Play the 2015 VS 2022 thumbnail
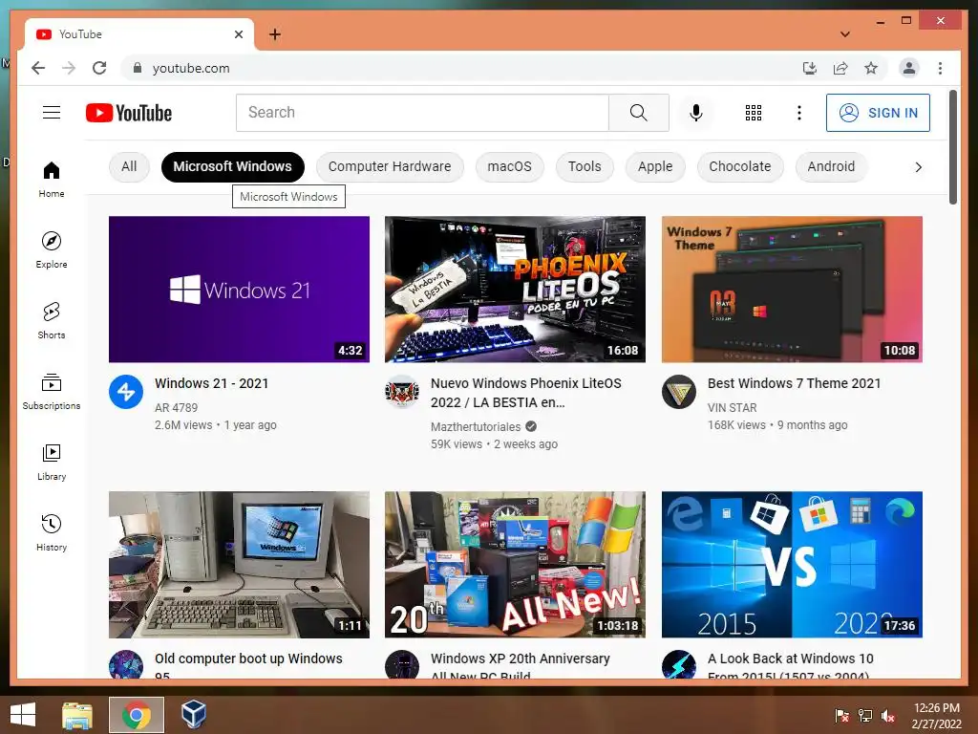This screenshot has height=734, width=978. (792, 564)
